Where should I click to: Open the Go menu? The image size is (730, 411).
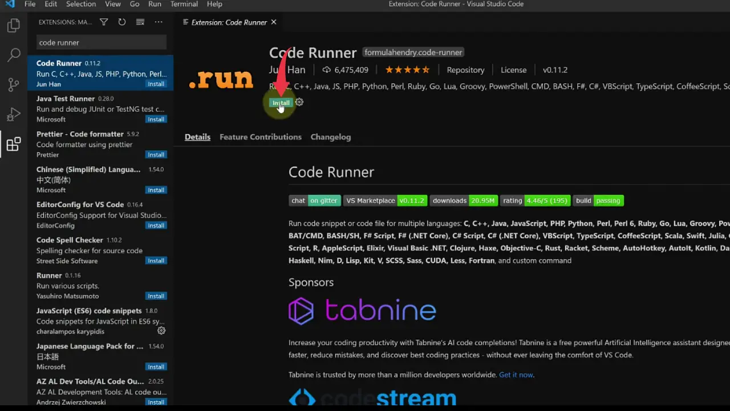pos(135,4)
